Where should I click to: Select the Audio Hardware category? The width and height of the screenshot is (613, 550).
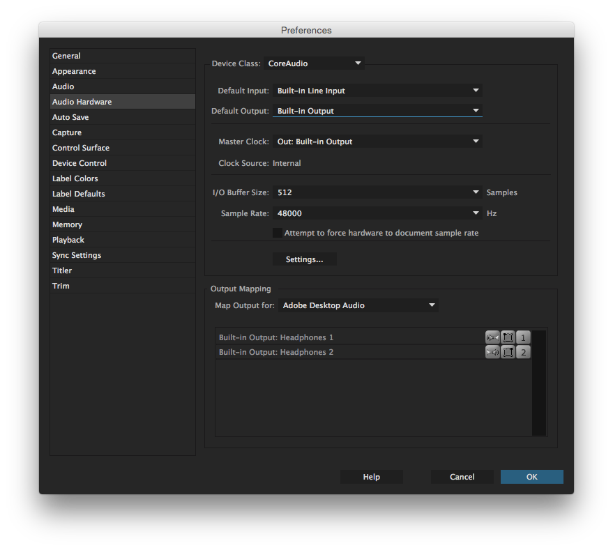pos(123,102)
